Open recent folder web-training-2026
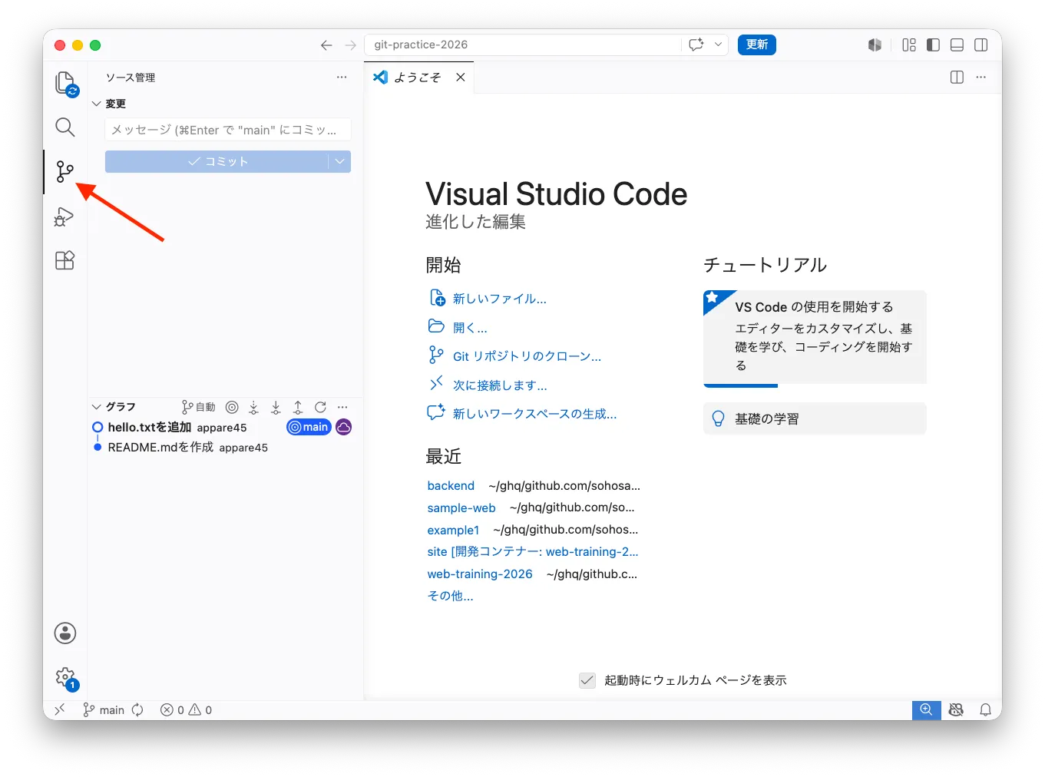Image resolution: width=1045 pixels, height=777 pixels. [x=480, y=574]
